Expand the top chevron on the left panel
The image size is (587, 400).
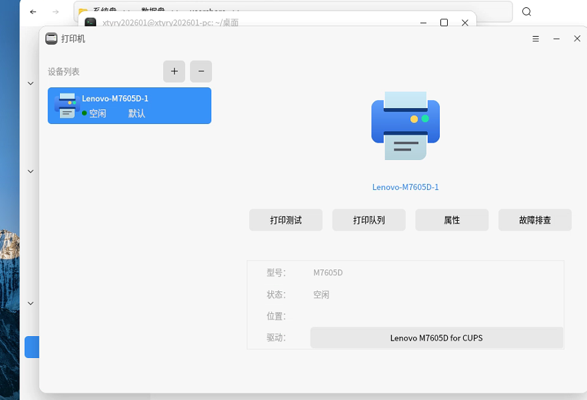coord(30,83)
